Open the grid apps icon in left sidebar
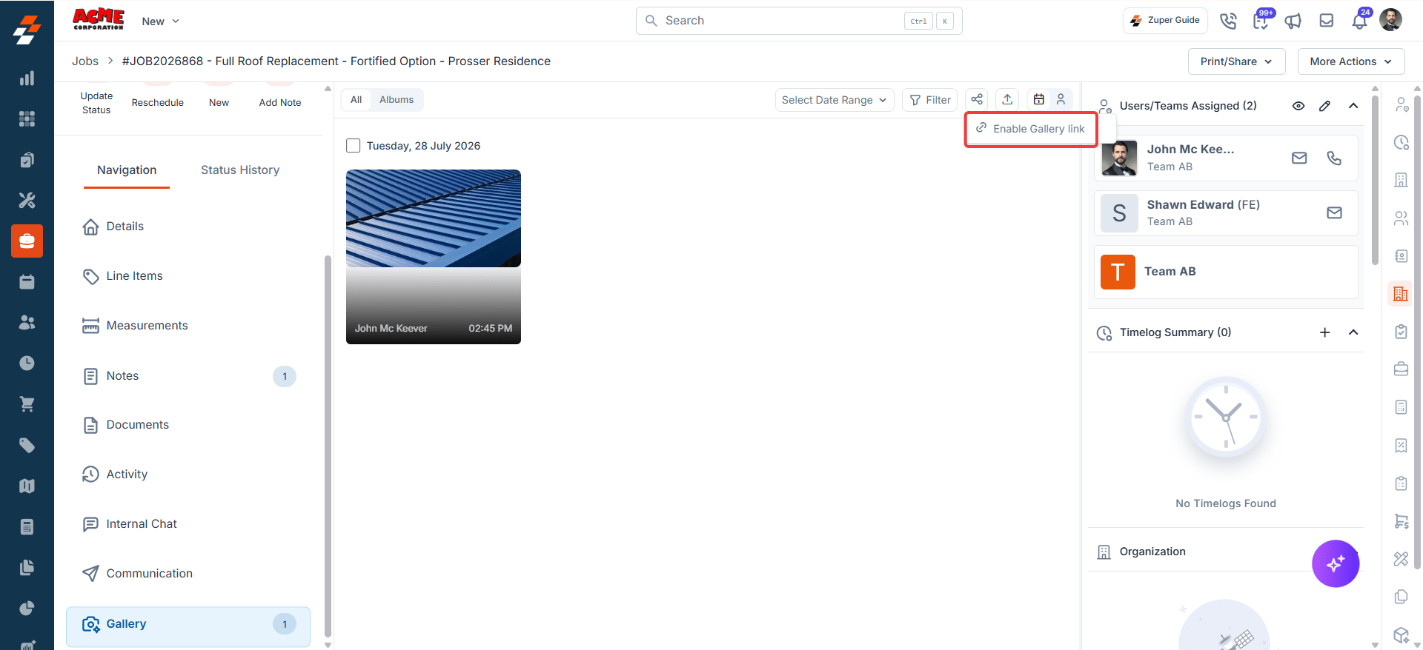The width and height of the screenshot is (1423, 650). tap(27, 118)
